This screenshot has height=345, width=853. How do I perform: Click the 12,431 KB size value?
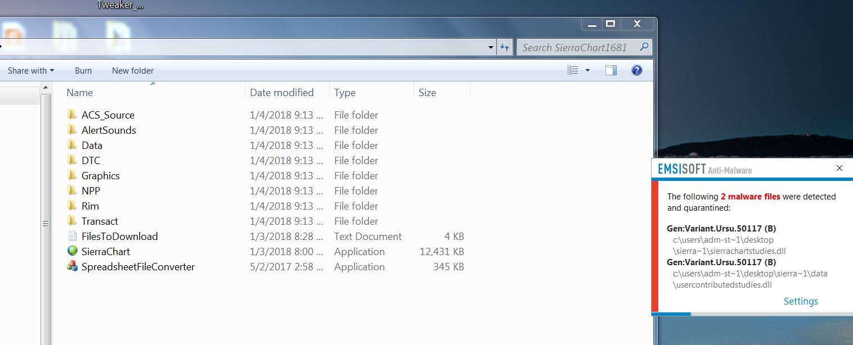coord(442,251)
